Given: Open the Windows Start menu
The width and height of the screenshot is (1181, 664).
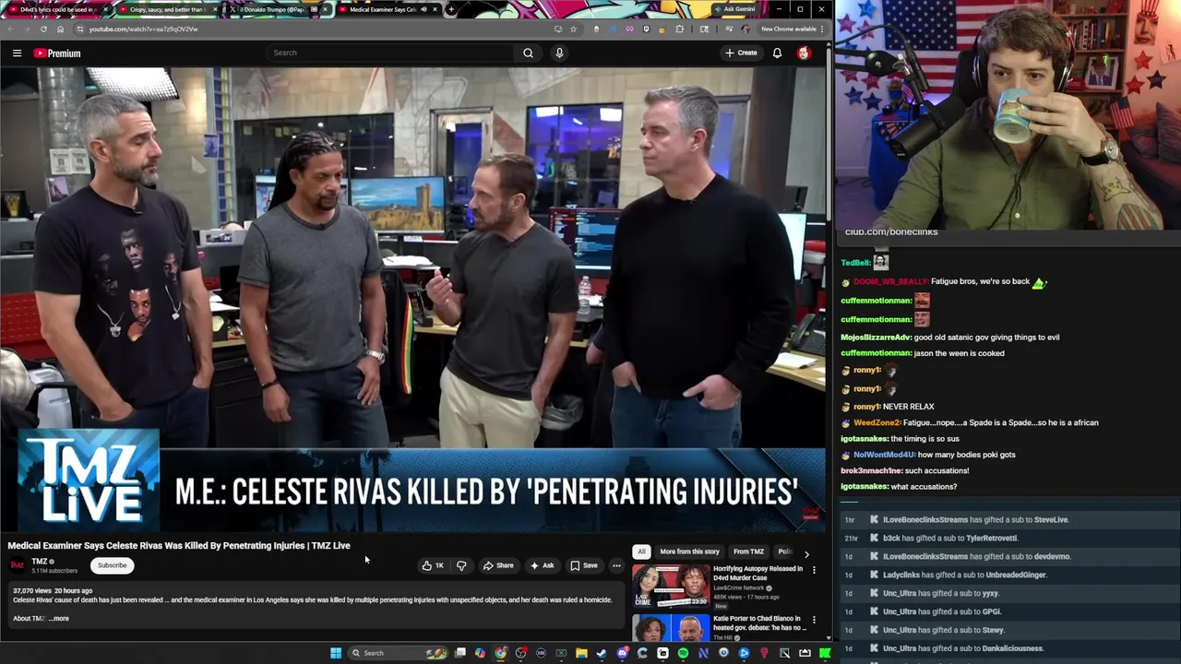Looking at the screenshot, I should (x=336, y=653).
